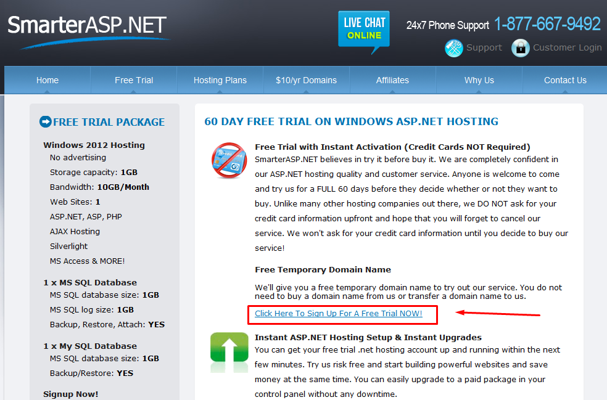Image resolution: width=607 pixels, height=400 pixels.
Task: Click the Free Trial Package heading
Action: pos(109,122)
